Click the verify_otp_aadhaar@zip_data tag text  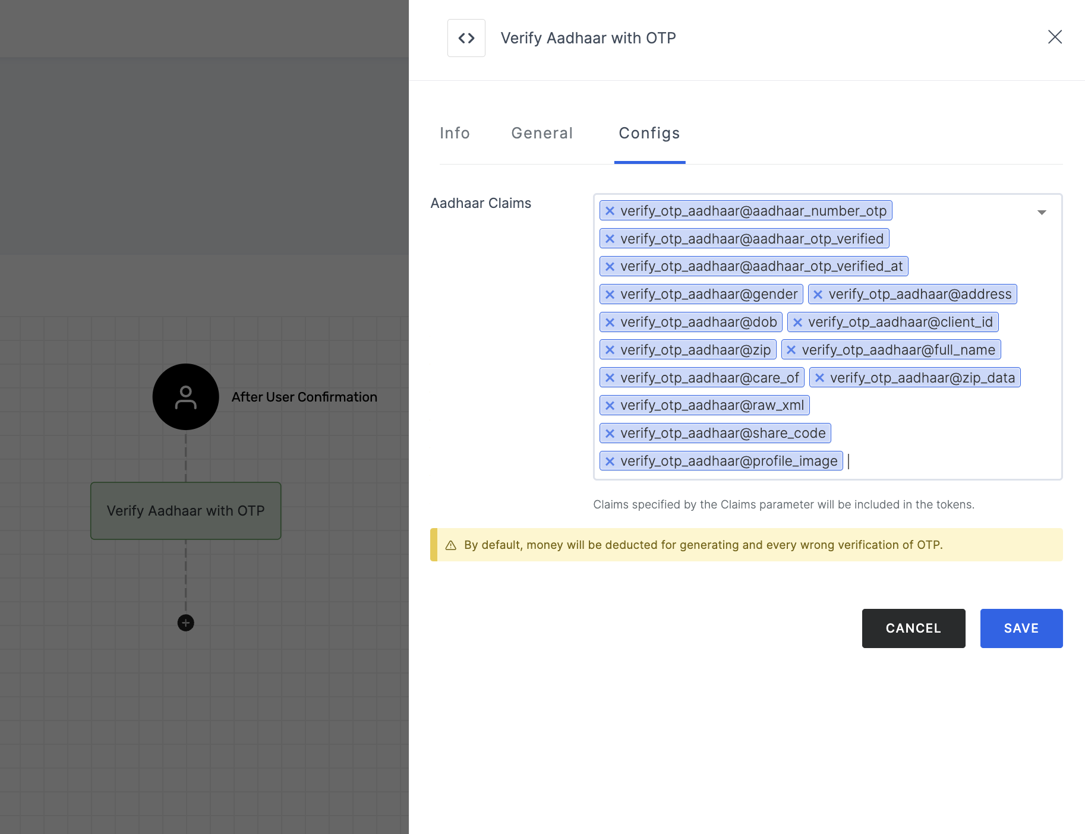click(922, 378)
